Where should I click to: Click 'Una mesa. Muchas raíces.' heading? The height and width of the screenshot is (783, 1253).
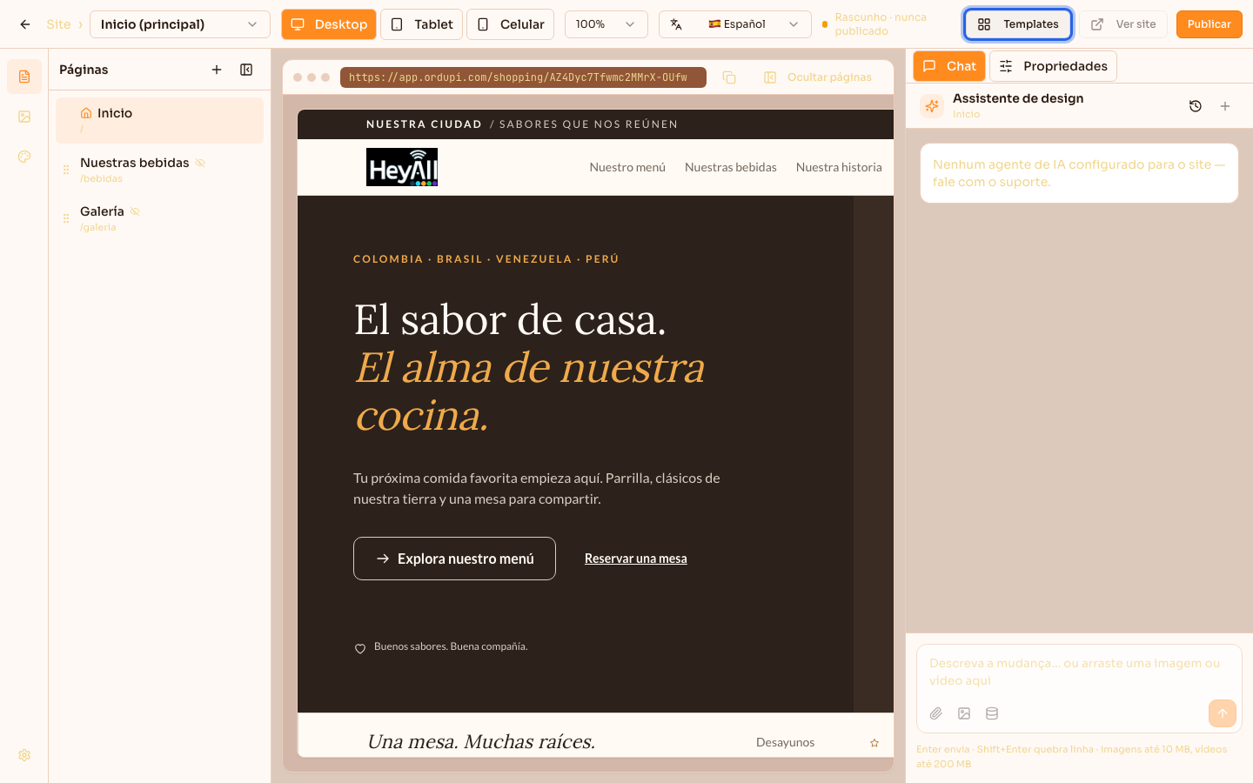[481, 741]
